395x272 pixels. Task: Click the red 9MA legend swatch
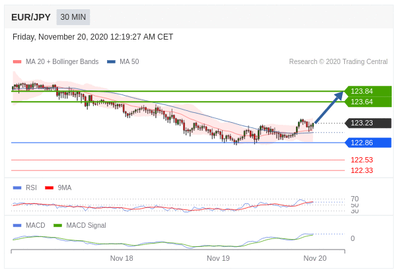[49, 187]
